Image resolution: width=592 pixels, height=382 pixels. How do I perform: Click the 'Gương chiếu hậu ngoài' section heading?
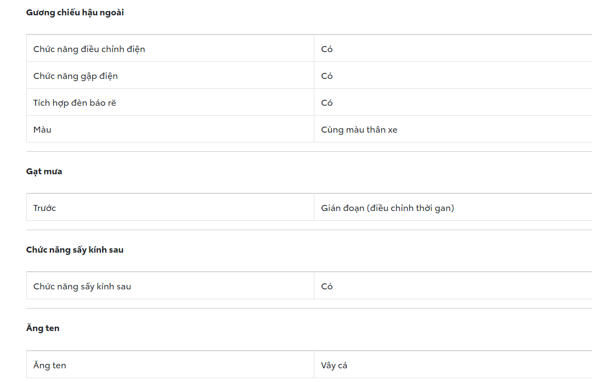coord(75,13)
